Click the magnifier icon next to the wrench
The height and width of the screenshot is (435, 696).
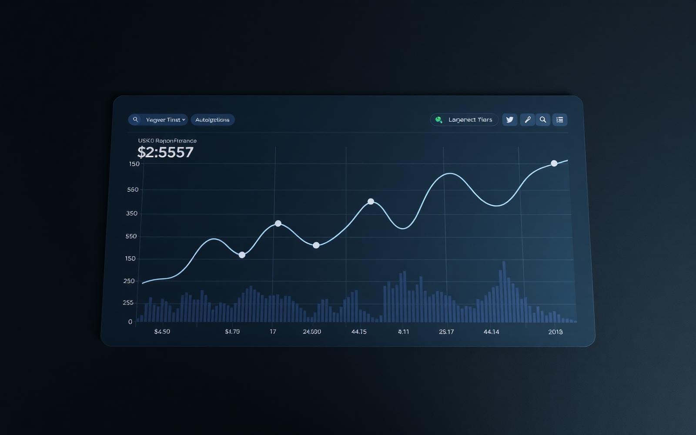pos(543,120)
